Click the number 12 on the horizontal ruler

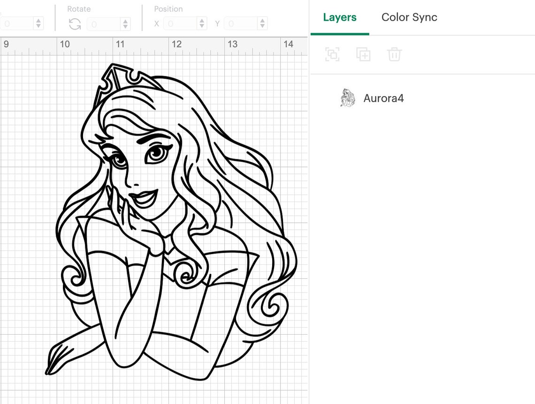click(177, 45)
